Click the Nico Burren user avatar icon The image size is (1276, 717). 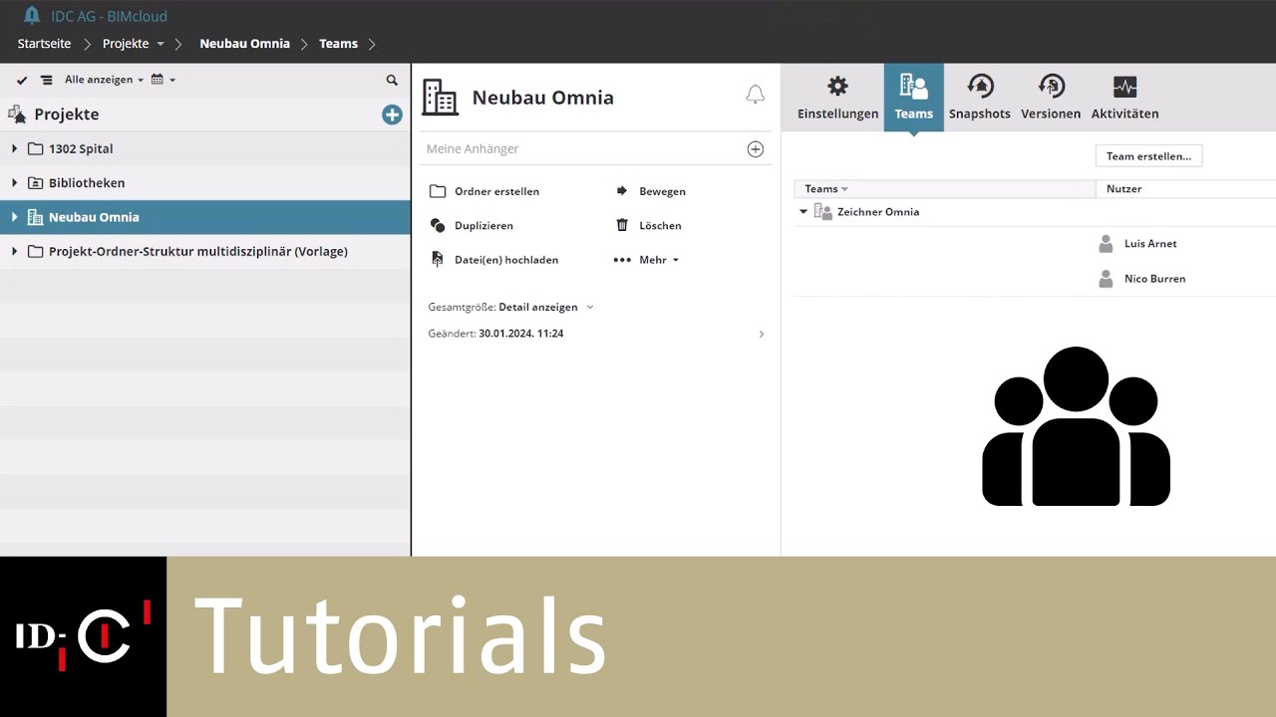click(1106, 279)
